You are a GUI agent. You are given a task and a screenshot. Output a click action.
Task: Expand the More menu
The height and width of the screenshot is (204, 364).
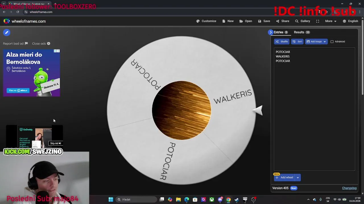point(331,21)
